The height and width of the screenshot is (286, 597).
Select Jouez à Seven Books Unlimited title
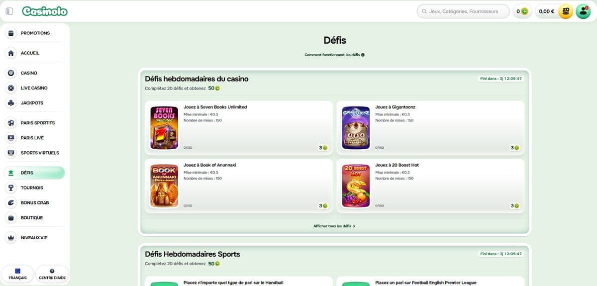(215, 107)
